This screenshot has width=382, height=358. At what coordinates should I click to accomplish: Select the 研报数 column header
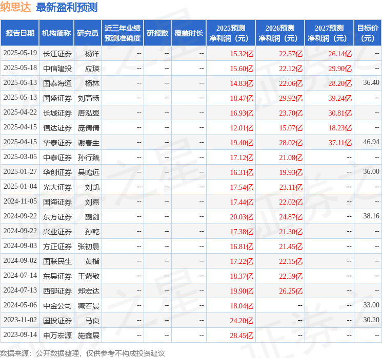click(x=157, y=33)
